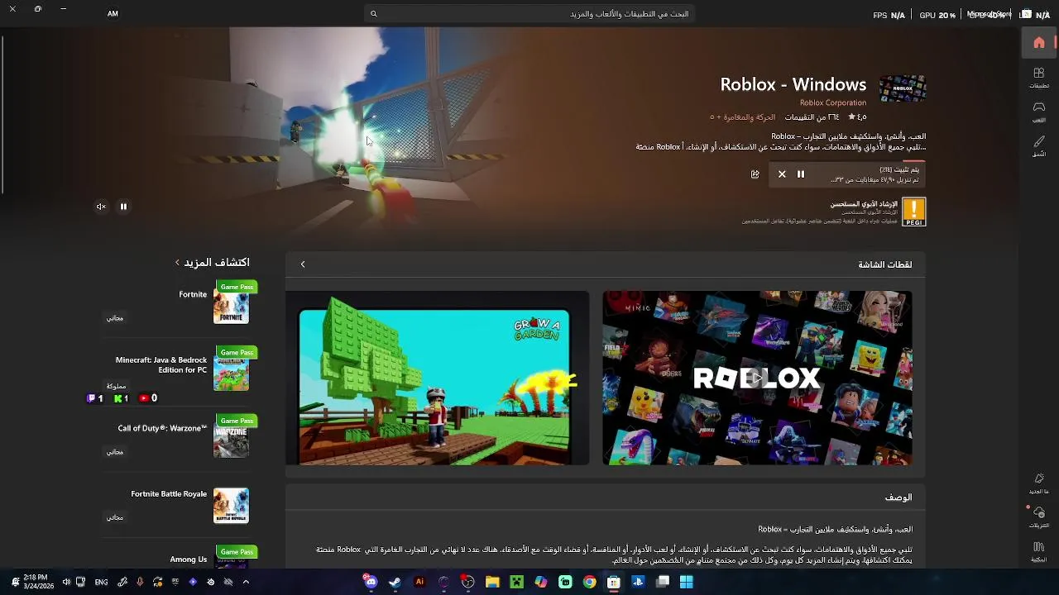Open the Windows Start menu
1059x595 pixels.
tap(687, 582)
